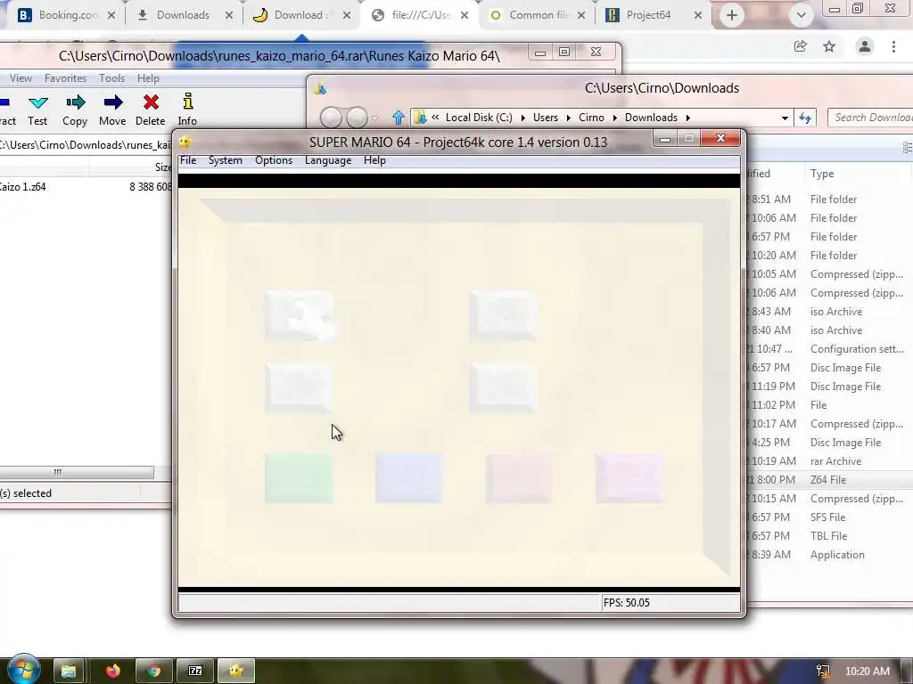Screen dimensions: 913x684
Task: Open a new browser tab
Action: pyautogui.click(x=732, y=16)
